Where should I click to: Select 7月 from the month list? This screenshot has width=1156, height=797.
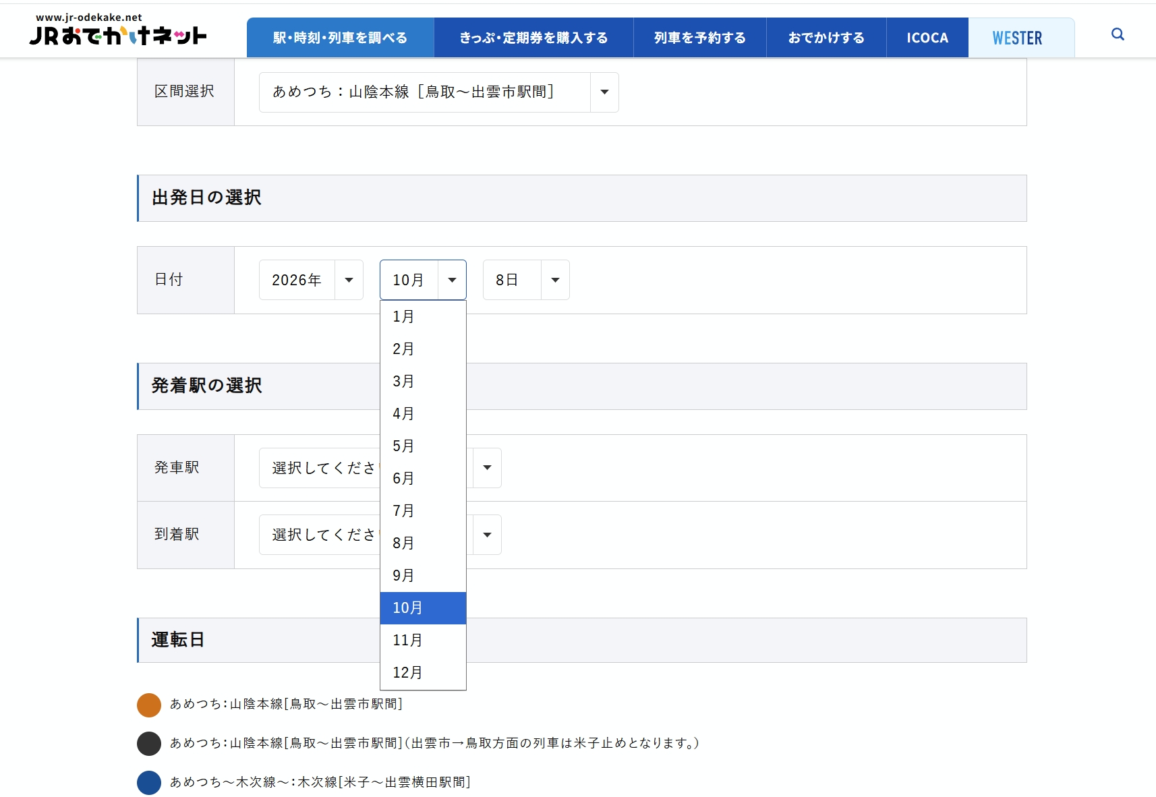coord(423,511)
